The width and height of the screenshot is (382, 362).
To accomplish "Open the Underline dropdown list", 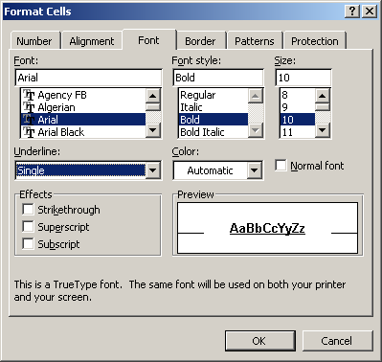I will tap(153, 170).
